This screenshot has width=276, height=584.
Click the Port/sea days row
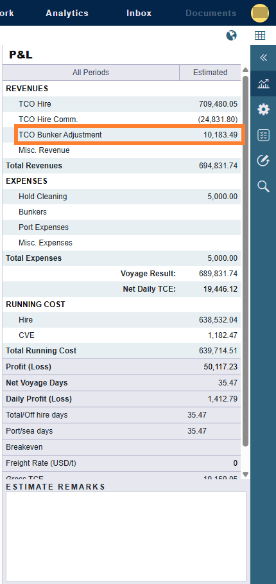tap(122, 431)
